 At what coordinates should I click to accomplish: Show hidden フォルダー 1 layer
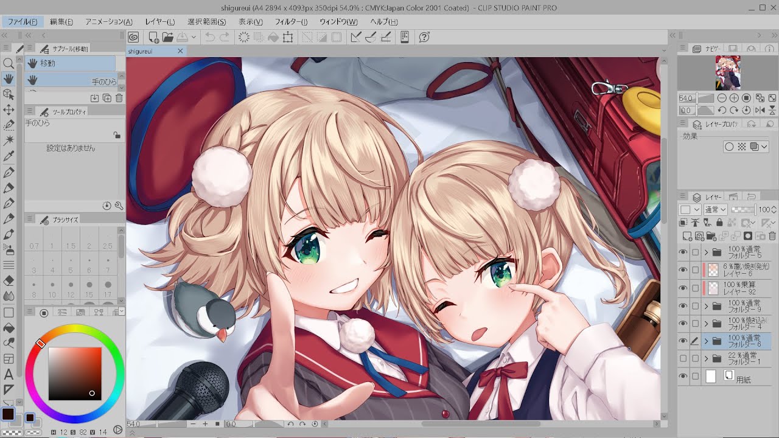point(683,358)
